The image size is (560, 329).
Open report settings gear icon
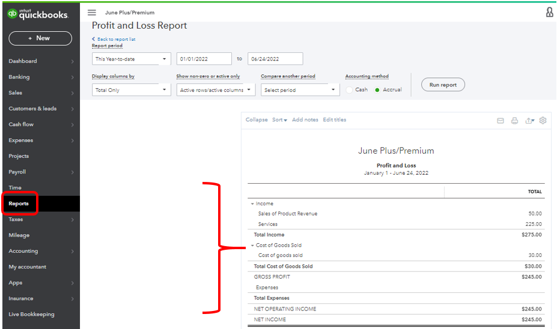coord(543,120)
